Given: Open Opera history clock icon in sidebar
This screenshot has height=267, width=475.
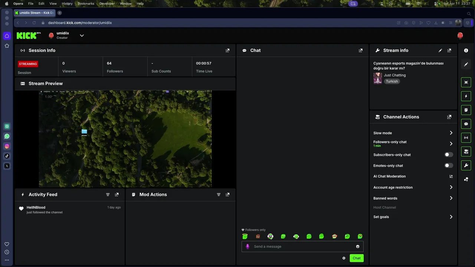Looking at the screenshot, I should pyautogui.click(x=7, y=252).
